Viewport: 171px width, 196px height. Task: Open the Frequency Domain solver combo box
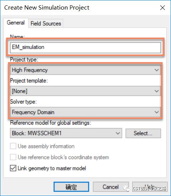click(85, 112)
